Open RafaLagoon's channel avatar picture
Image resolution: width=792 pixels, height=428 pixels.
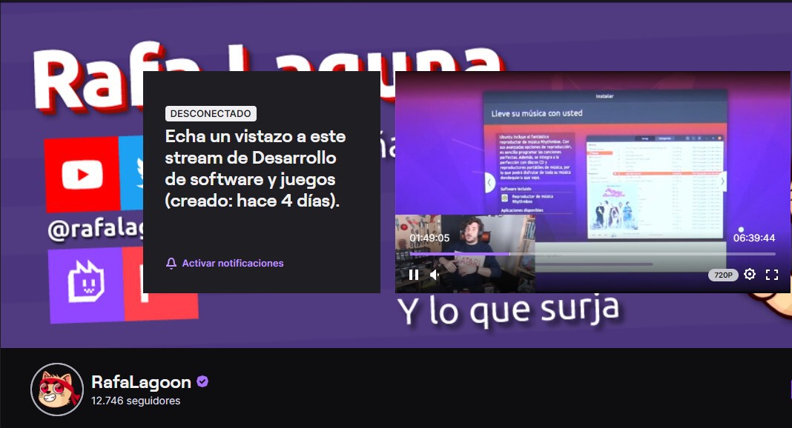(x=57, y=389)
